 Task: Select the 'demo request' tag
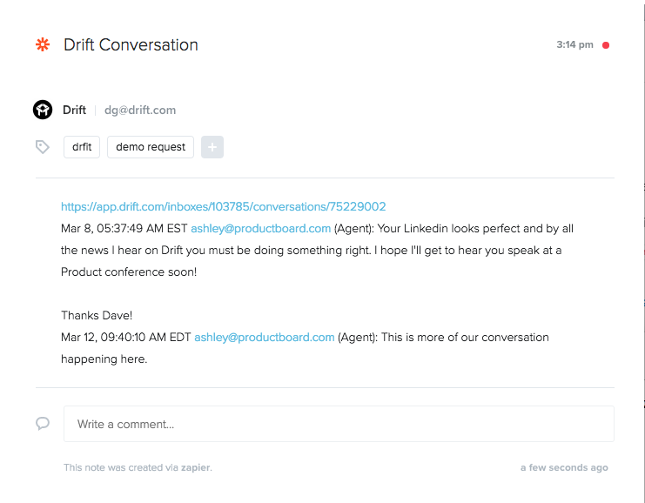(x=151, y=147)
